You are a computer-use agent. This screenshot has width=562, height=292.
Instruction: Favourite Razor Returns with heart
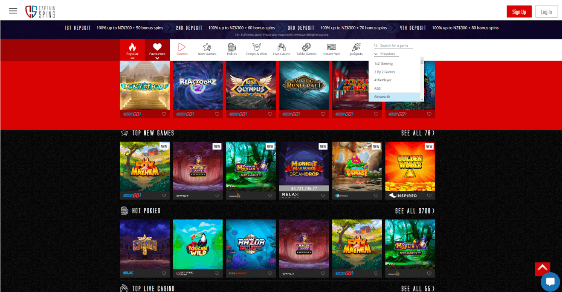pyautogui.click(x=270, y=273)
